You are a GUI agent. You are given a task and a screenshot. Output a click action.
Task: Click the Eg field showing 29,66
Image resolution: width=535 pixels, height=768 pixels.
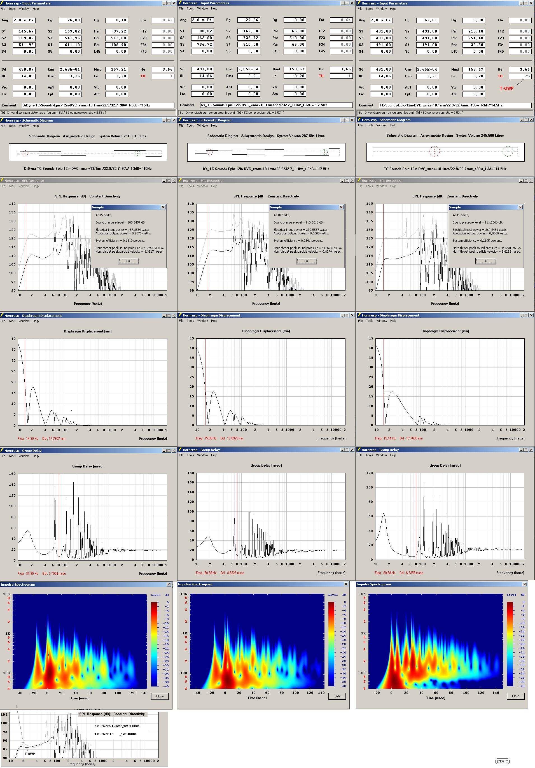point(248,20)
